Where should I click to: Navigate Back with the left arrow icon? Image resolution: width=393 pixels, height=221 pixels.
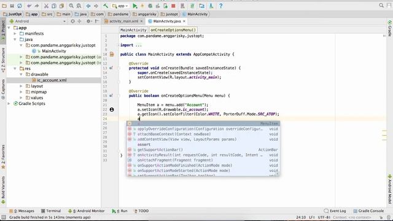(88, 6)
